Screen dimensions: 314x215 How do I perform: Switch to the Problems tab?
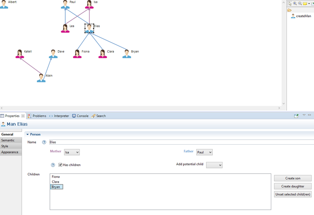[x=37, y=116]
